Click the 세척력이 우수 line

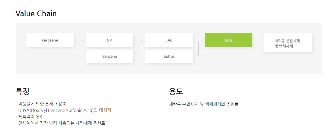pyautogui.click(x=30, y=117)
